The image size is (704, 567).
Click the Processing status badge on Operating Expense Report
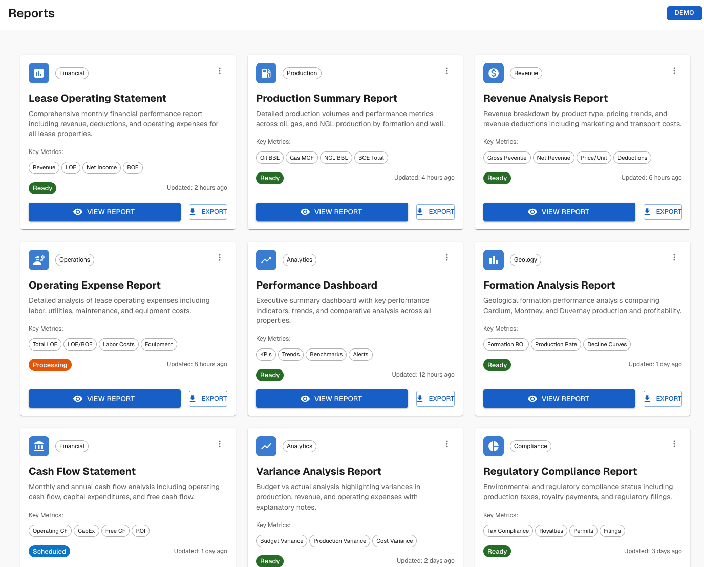pyautogui.click(x=50, y=365)
